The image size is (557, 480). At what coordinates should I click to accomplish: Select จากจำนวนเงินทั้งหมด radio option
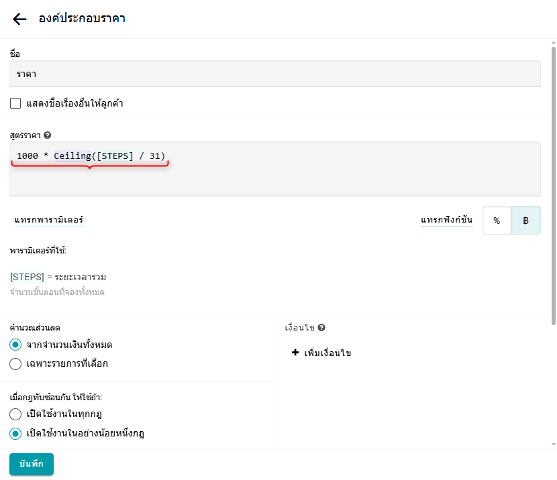[x=15, y=345]
